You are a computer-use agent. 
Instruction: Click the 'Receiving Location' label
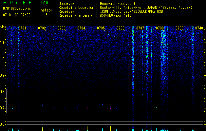[x=76, y=8]
